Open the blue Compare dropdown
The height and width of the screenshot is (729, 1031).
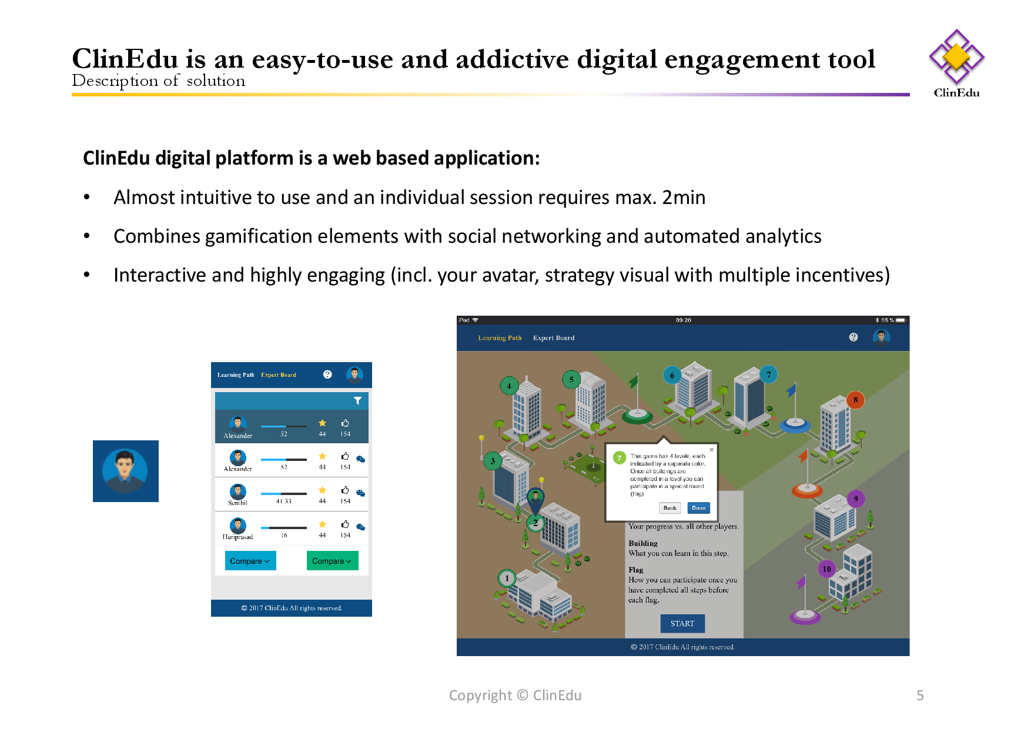(250, 561)
